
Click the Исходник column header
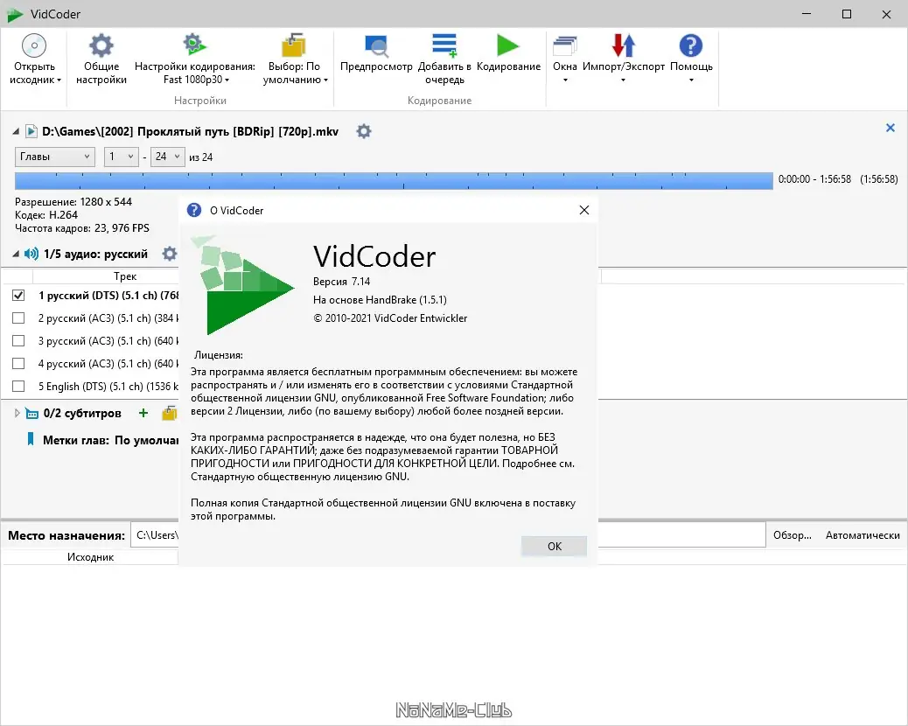90,557
